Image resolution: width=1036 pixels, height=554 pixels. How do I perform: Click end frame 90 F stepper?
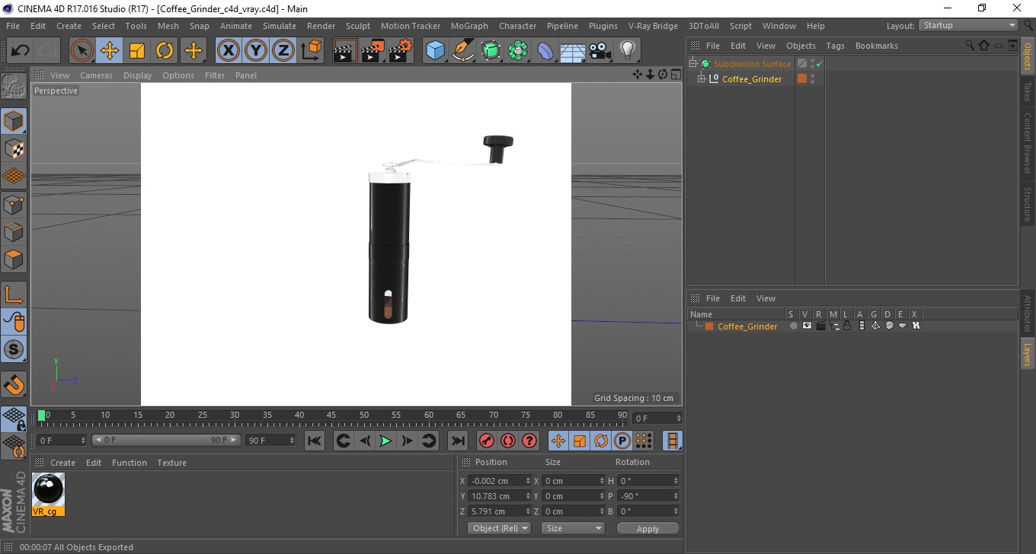tap(292, 441)
